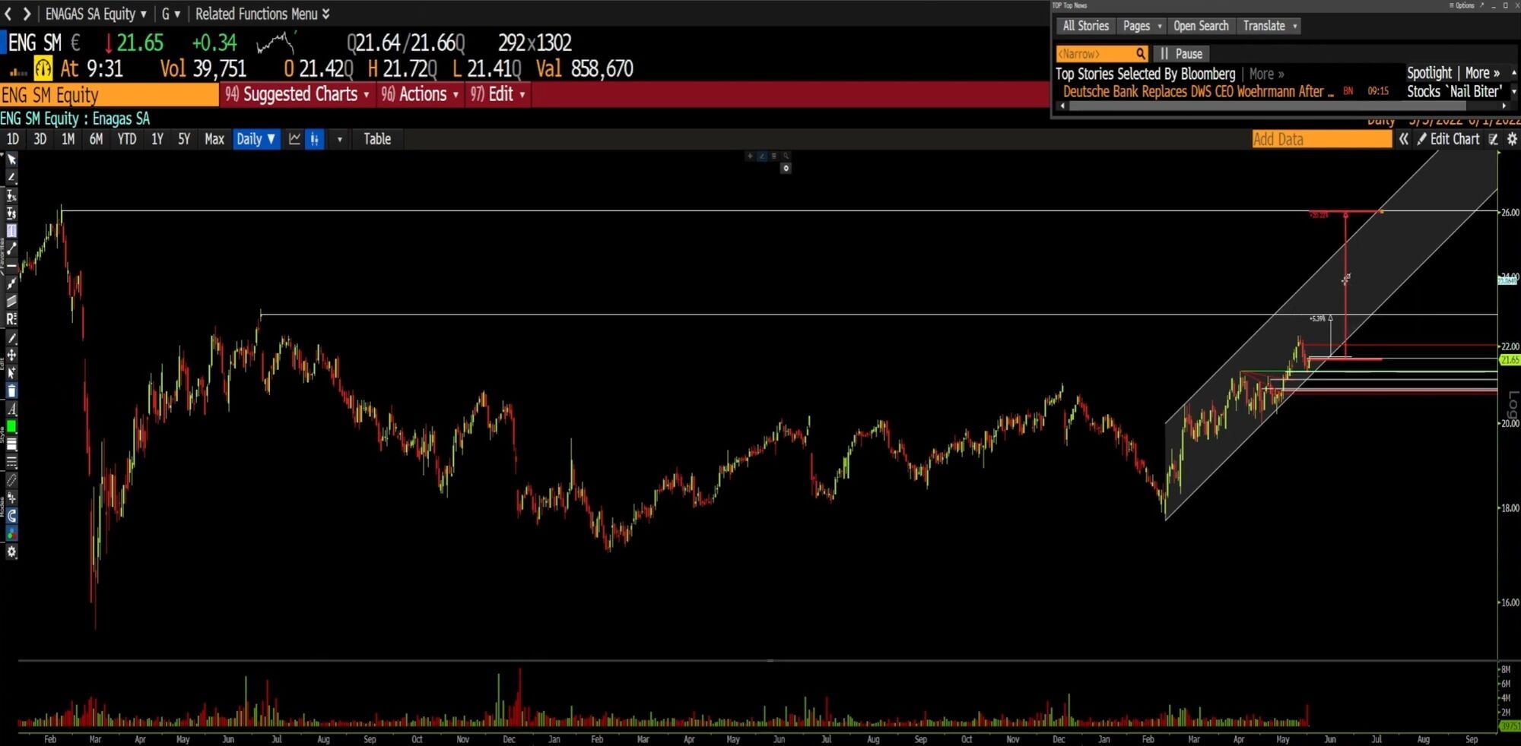
Task: Open the Actions menu
Action: pos(420,94)
